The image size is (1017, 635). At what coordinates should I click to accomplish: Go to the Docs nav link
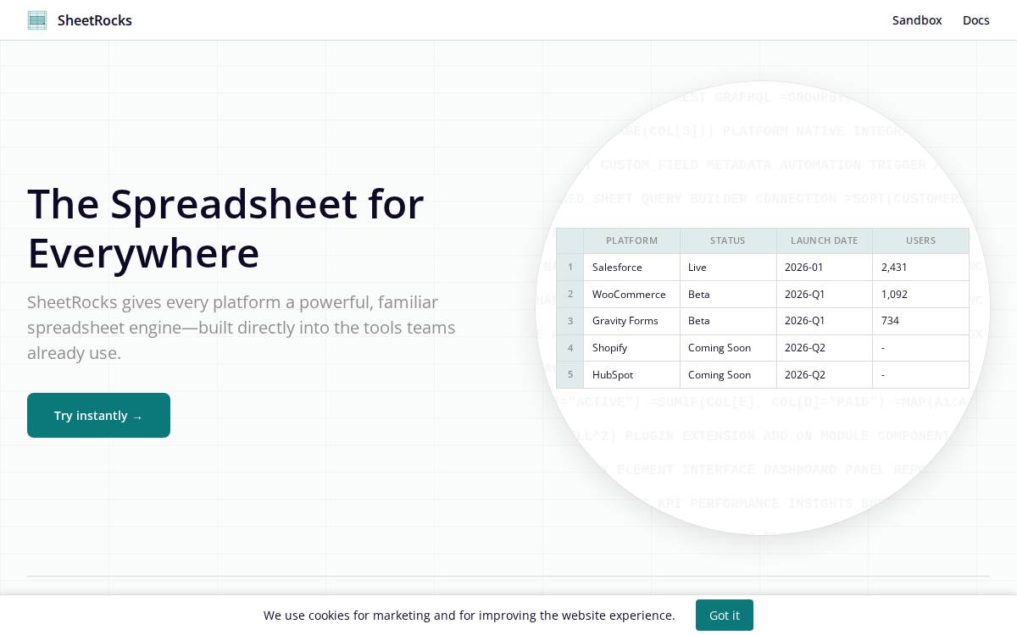click(x=976, y=20)
